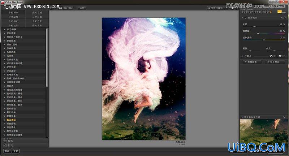Click the 亮点 highlights slider
The image size is (289, 156).
[x=276, y=51]
